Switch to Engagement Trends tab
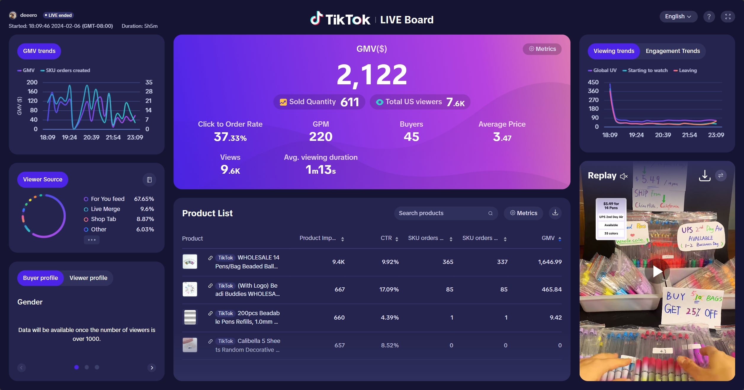The height and width of the screenshot is (390, 744). tap(673, 51)
